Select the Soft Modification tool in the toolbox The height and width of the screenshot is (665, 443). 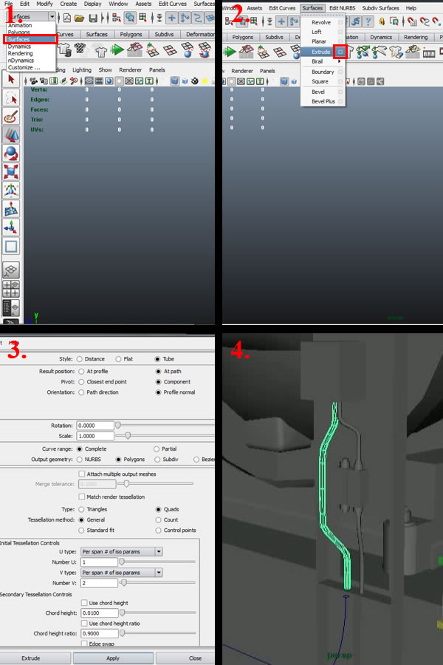click(11, 208)
